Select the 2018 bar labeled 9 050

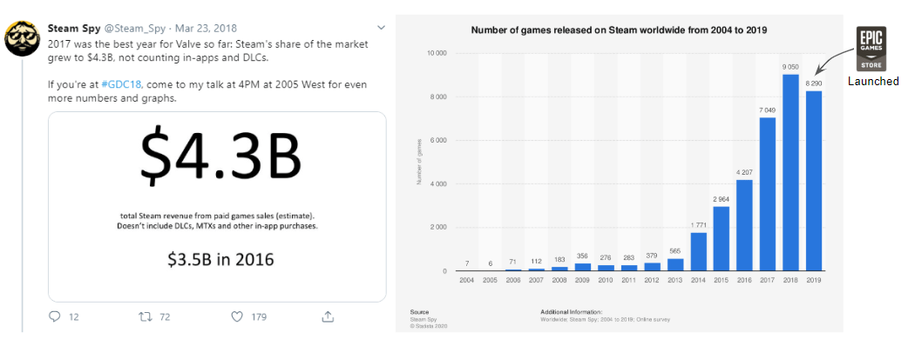coord(790,172)
